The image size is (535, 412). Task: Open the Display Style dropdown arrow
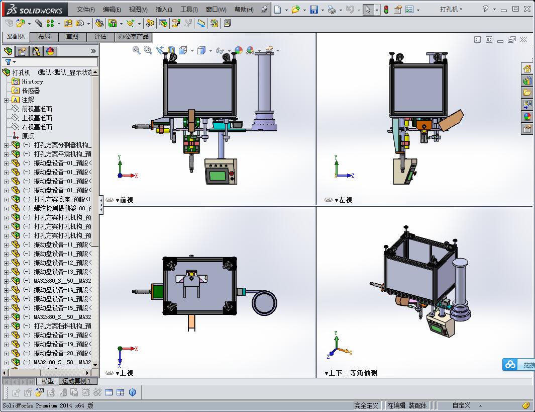coord(210,50)
